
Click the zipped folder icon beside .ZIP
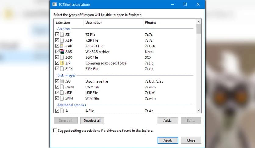[62, 63]
